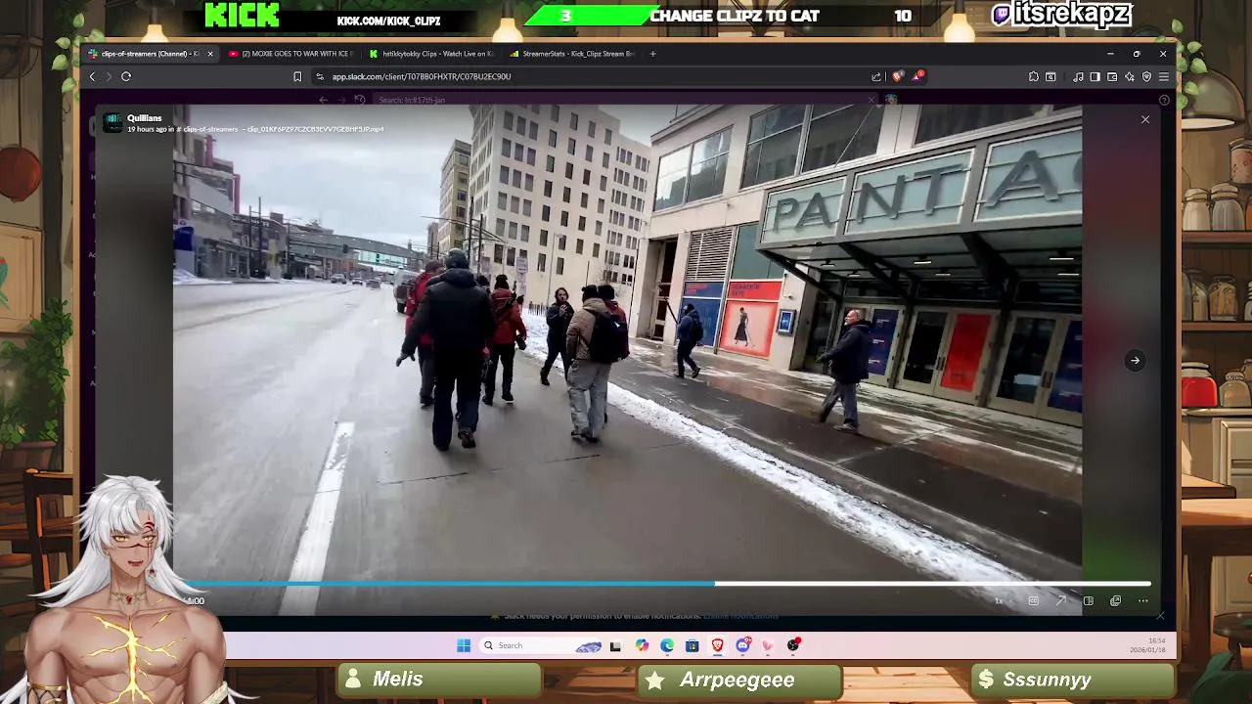Open the Windows Start menu

pos(464,645)
